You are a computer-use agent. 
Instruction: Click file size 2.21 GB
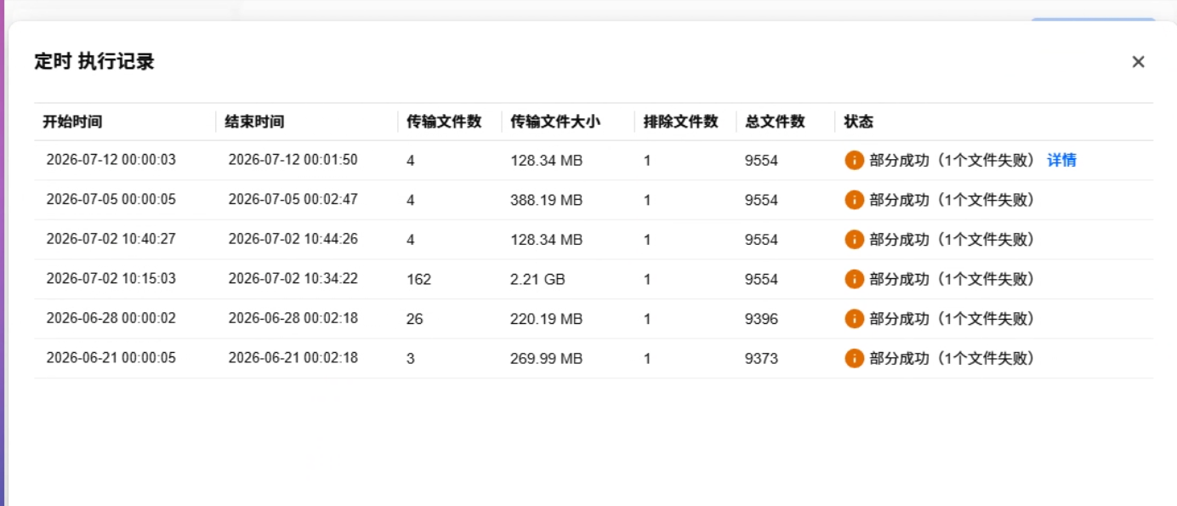[537, 279]
